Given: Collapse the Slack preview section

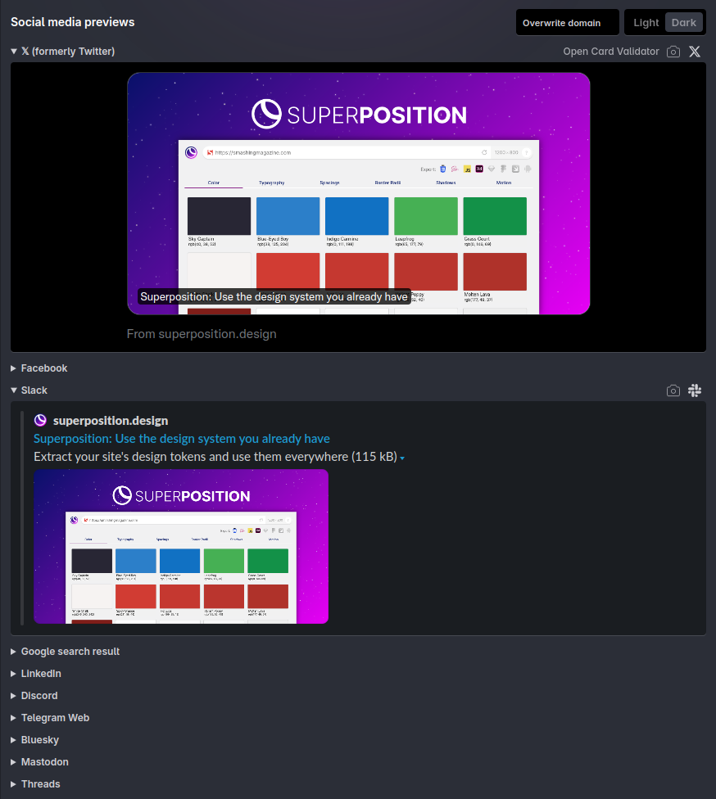Looking at the screenshot, I should pos(29,390).
